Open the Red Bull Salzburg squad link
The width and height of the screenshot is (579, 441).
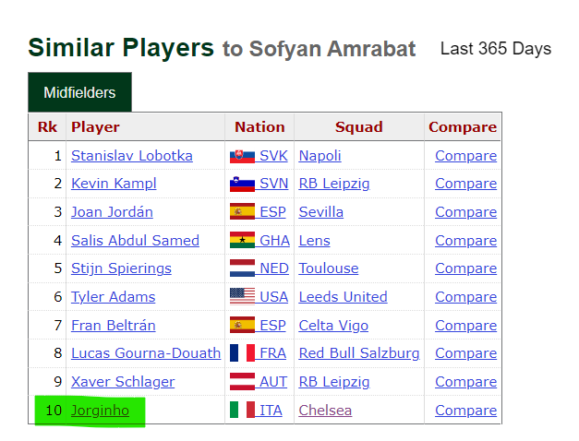(359, 353)
